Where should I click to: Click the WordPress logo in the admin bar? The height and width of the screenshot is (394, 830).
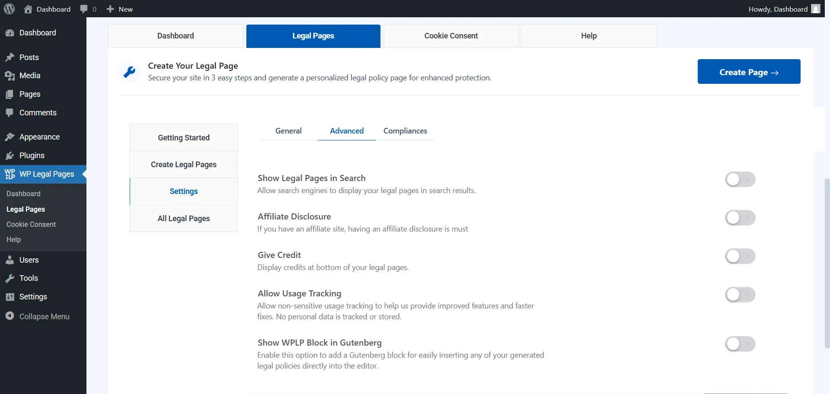point(9,9)
